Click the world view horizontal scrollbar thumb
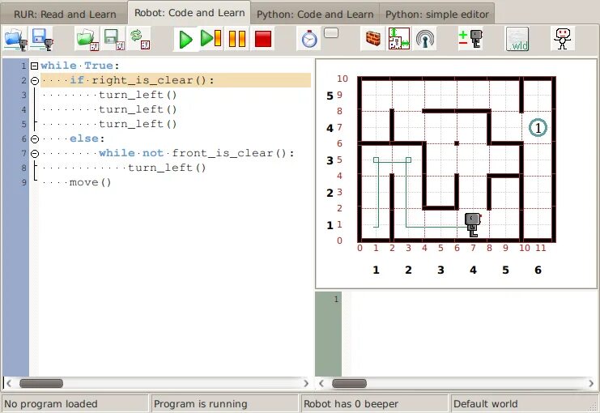Image resolution: width=600 pixels, height=413 pixels. [349, 383]
